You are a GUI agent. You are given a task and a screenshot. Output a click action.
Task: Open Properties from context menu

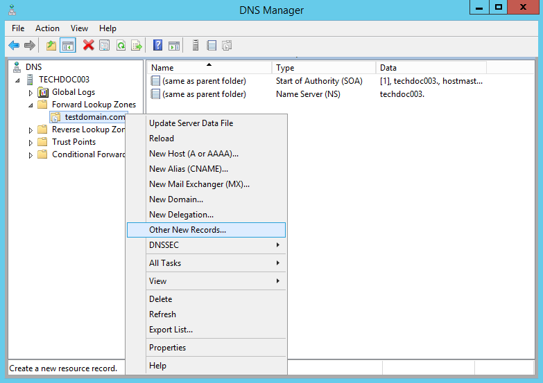point(207,348)
